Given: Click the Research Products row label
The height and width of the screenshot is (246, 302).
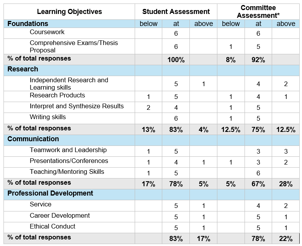Looking at the screenshot, I should pyautogui.click(x=57, y=95).
